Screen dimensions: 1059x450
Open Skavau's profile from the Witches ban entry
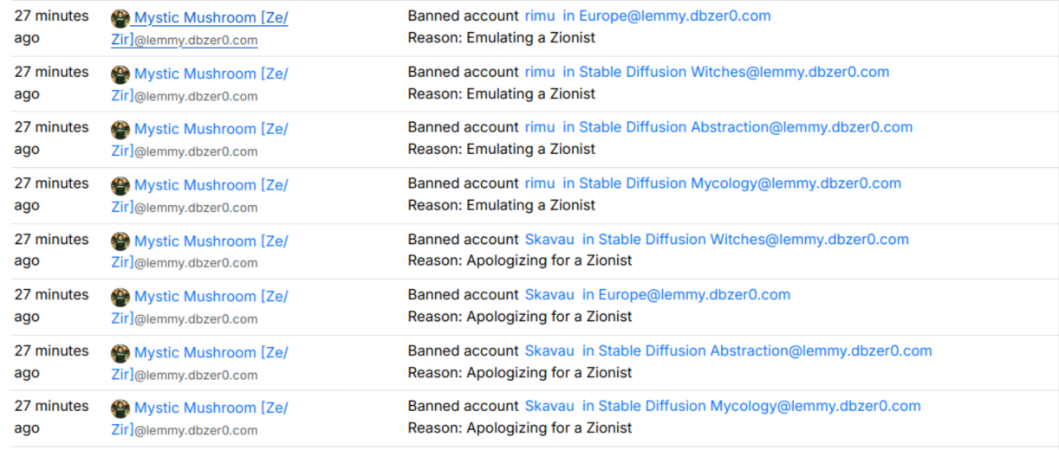pyautogui.click(x=549, y=240)
